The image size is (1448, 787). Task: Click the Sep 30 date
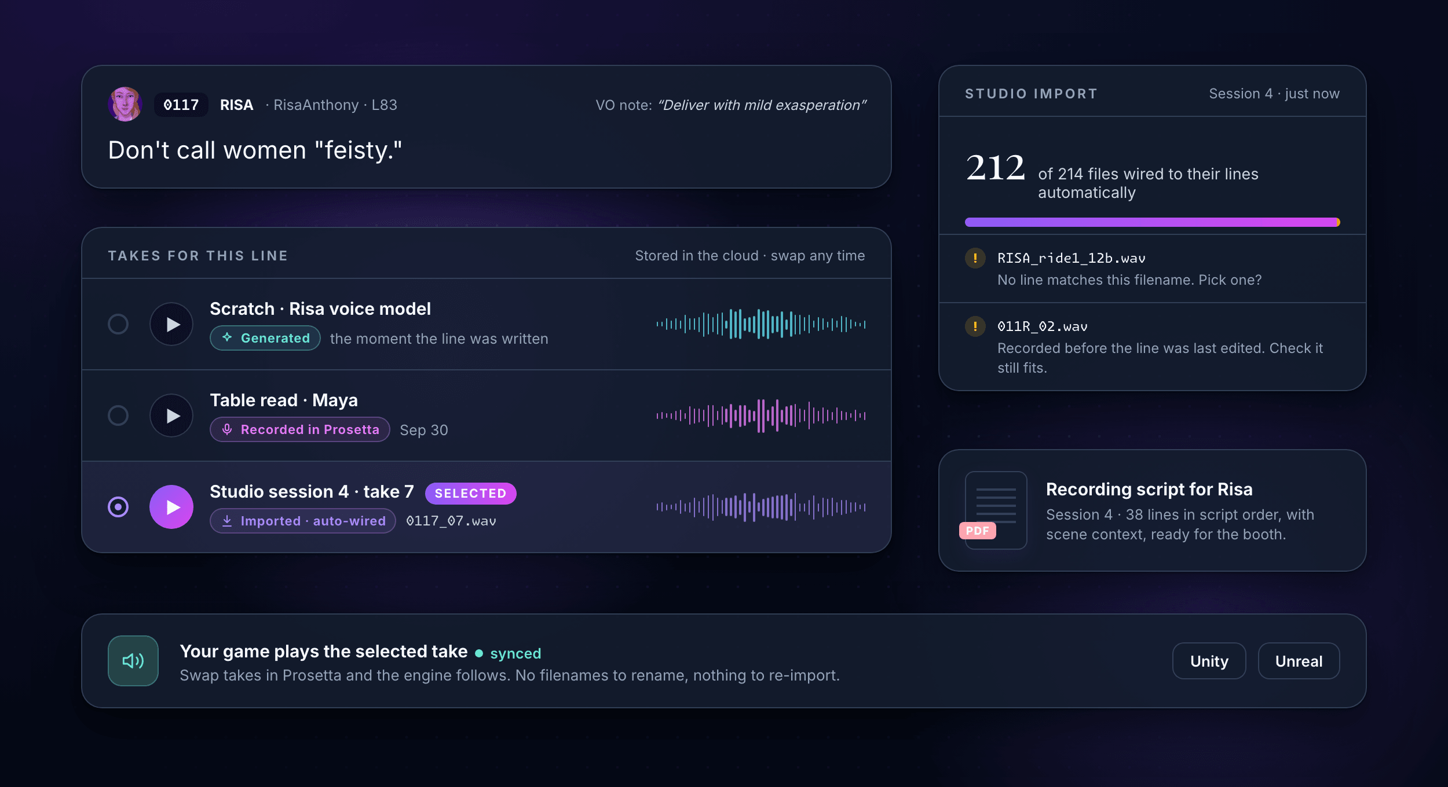(424, 430)
